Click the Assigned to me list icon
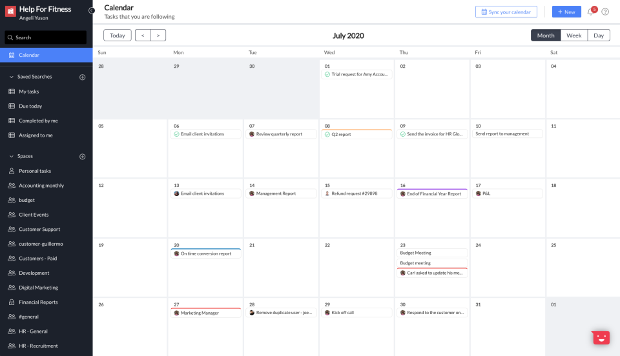620x356 pixels. (x=12, y=135)
